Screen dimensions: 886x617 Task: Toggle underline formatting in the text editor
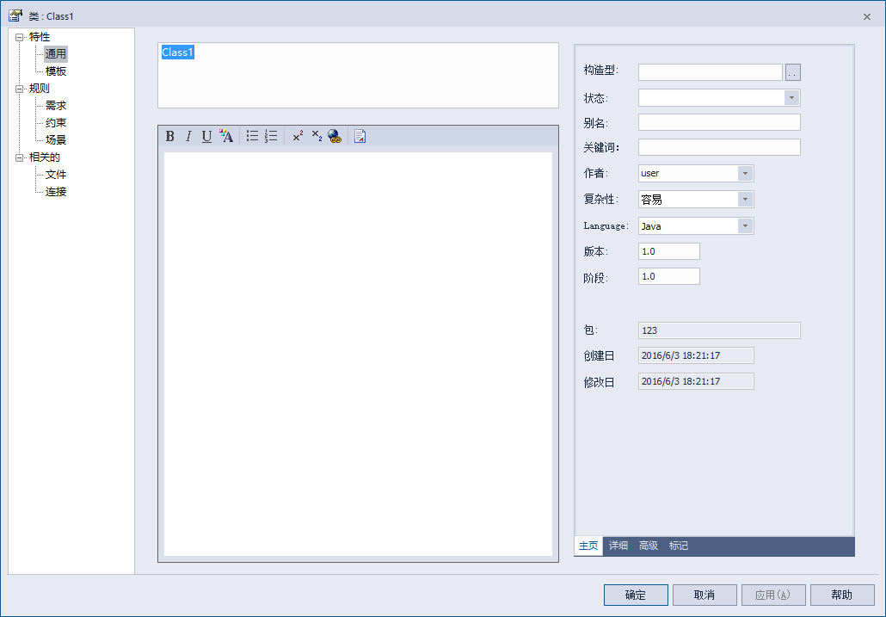[206, 135]
